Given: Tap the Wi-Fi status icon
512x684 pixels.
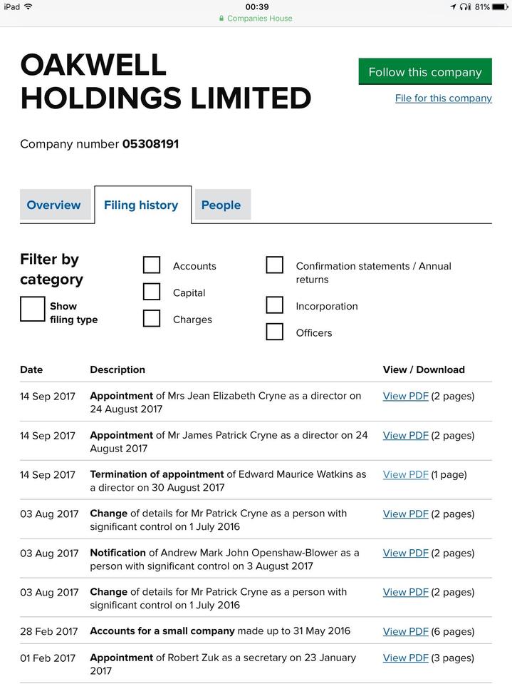Looking at the screenshot, I should coord(28,6).
